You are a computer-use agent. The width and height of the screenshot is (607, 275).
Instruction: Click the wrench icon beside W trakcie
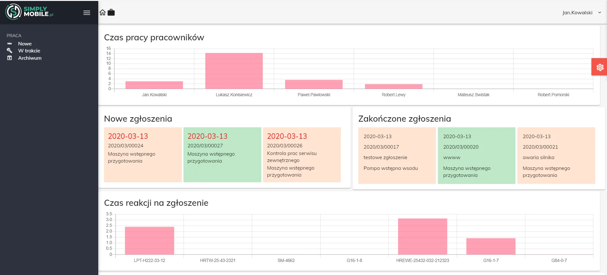pyautogui.click(x=10, y=50)
